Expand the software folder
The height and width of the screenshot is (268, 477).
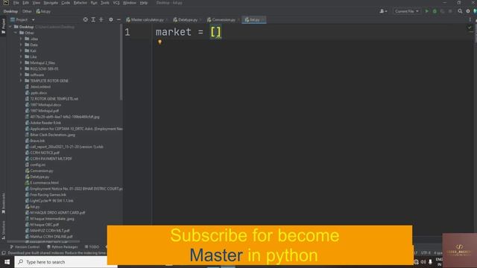(21, 74)
